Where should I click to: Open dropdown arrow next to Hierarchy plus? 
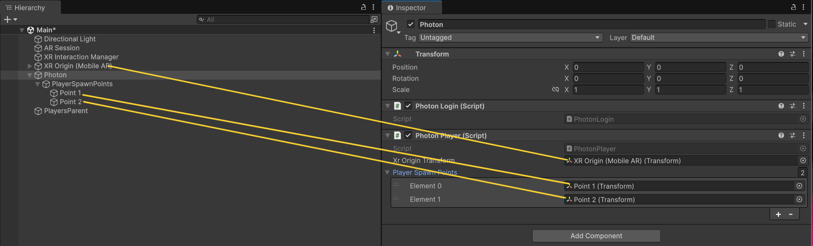click(x=15, y=19)
